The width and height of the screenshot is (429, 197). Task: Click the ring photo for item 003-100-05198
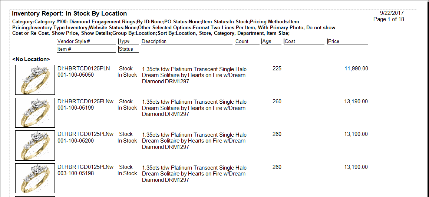tap(35, 178)
